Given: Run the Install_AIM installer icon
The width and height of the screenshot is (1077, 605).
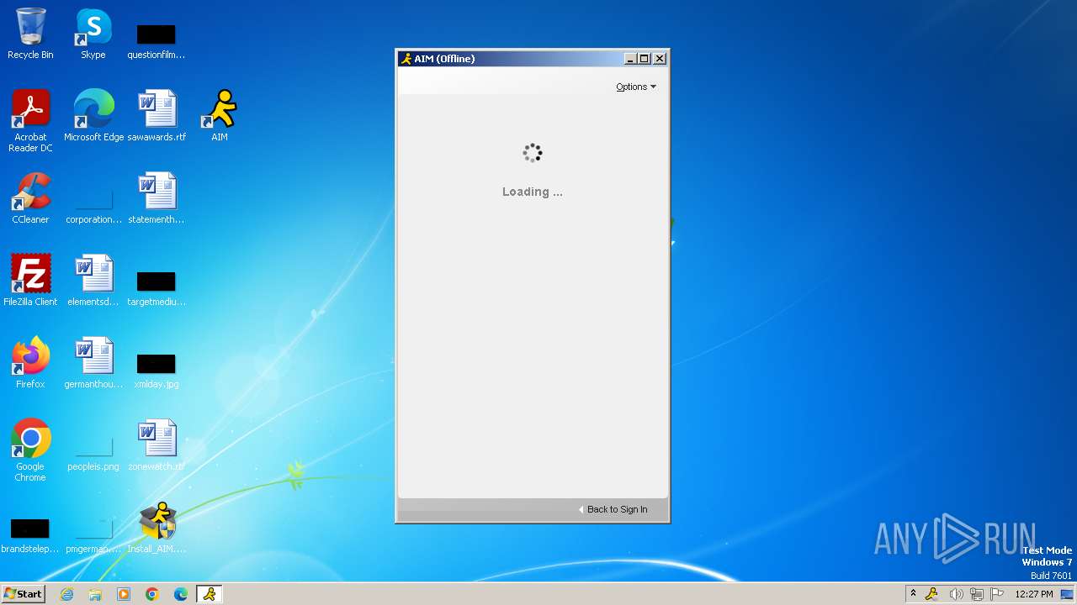Looking at the screenshot, I should (x=157, y=528).
